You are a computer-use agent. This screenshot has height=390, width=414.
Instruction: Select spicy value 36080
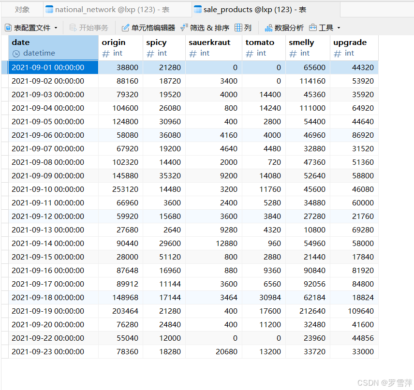(164, 135)
